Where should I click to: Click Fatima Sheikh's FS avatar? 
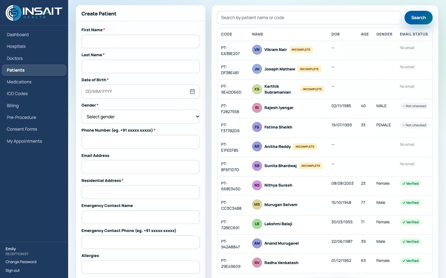[x=257, y=127]
